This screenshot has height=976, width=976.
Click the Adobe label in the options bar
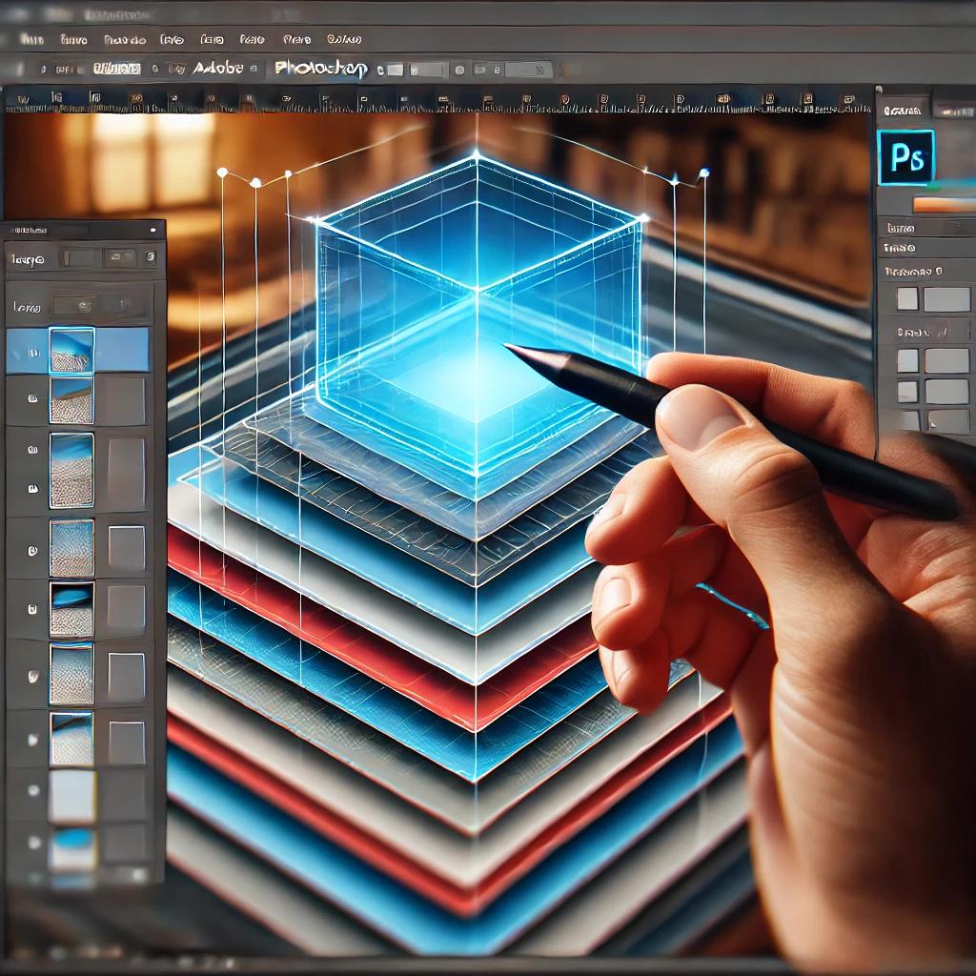pos(218,68)
